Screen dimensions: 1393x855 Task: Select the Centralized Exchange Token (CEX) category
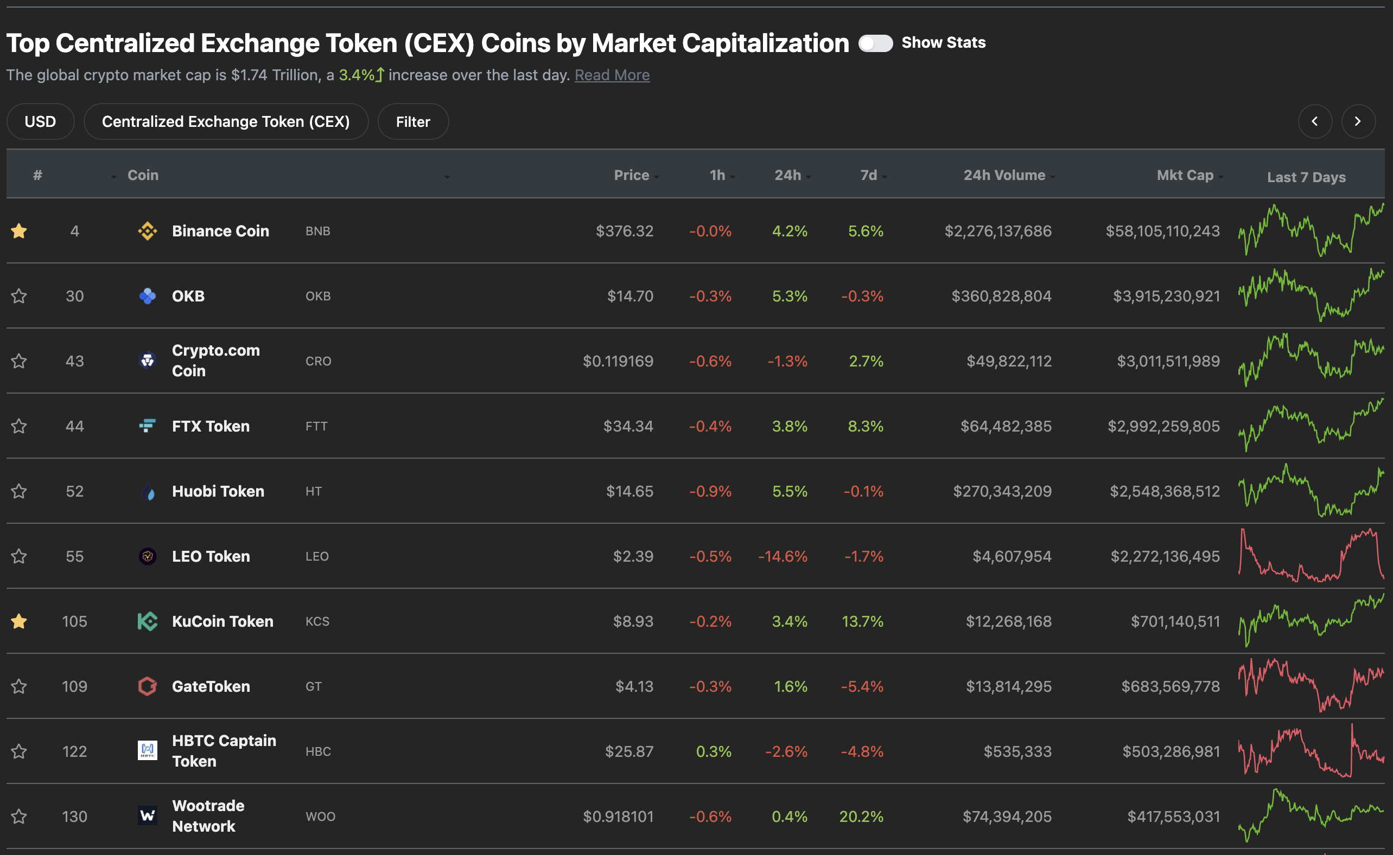tap(226, 121)
